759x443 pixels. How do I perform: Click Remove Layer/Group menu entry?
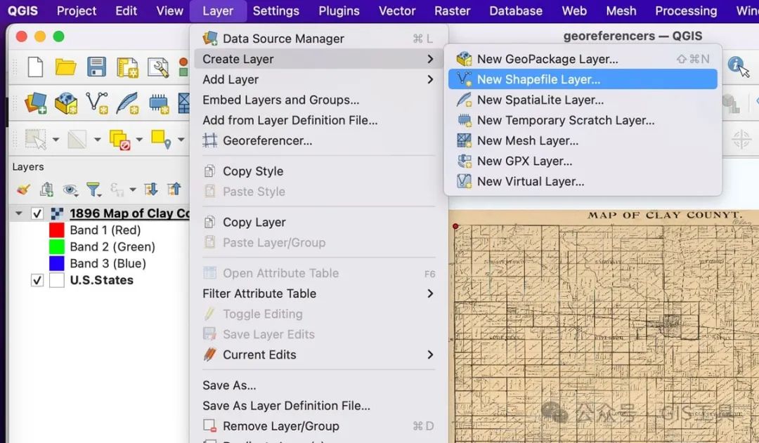[318, 426]
